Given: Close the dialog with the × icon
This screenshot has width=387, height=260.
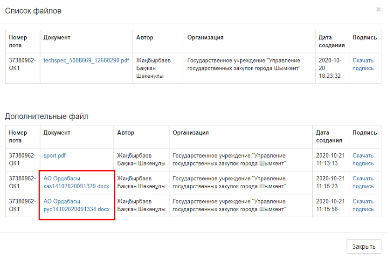Looking at the screenshot, I should pyautogui.click(x=378, y=9).
